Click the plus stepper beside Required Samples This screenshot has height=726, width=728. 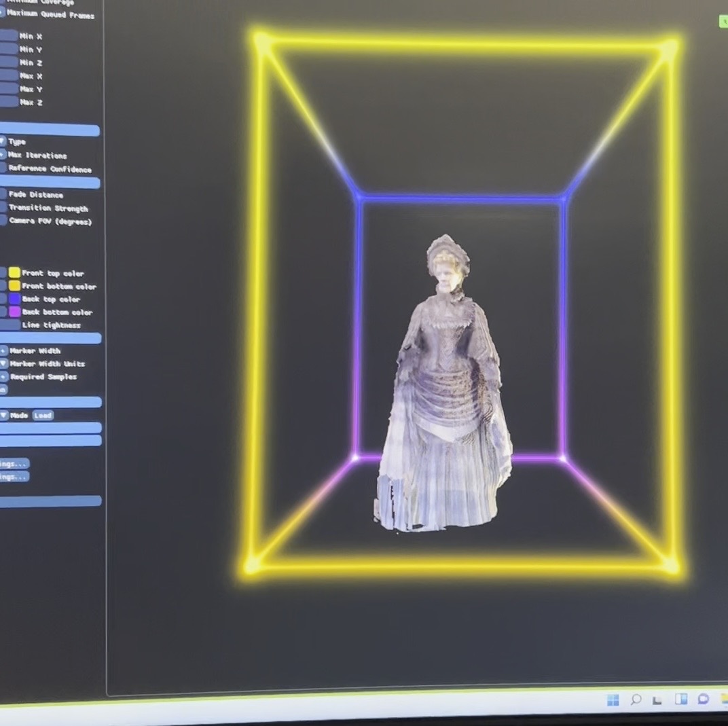click(x=3, y=376)
